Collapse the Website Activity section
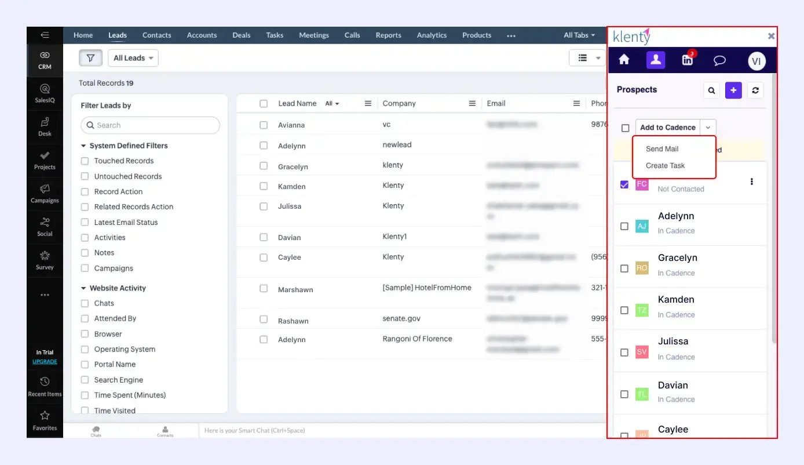This screenshot has width=804, height=465. (84, 288)
